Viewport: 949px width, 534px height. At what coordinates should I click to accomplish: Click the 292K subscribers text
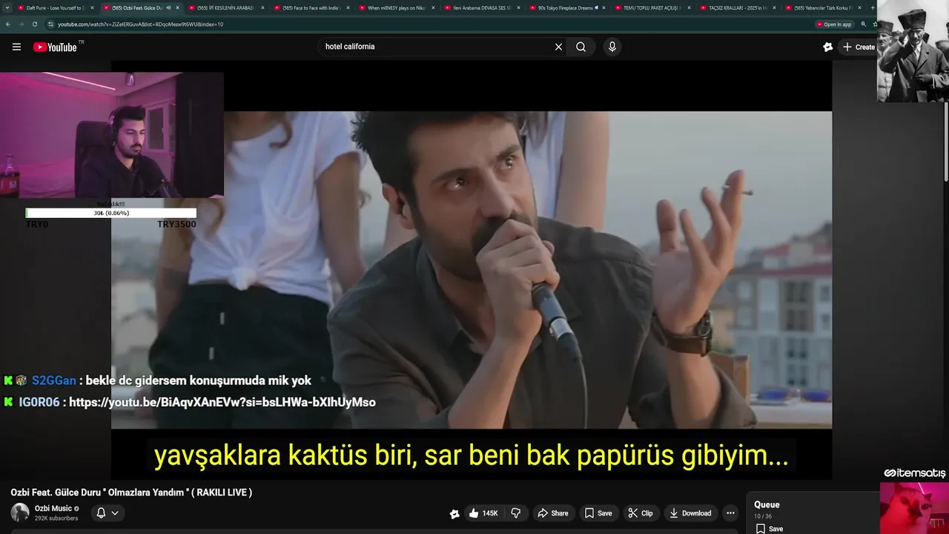point(56,518)
